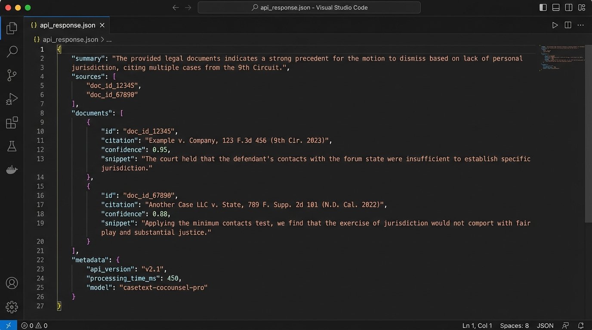Open the Explorer view in activity bar
Screen dimensions: 592x330
coord(12,28)
